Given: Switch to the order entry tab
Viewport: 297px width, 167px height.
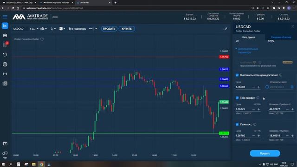Looking at the screenshot, I should (x=249, y=37).
